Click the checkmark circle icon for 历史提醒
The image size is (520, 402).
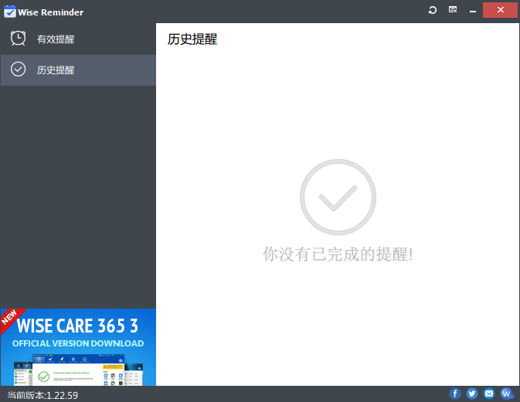pos(18,69)
